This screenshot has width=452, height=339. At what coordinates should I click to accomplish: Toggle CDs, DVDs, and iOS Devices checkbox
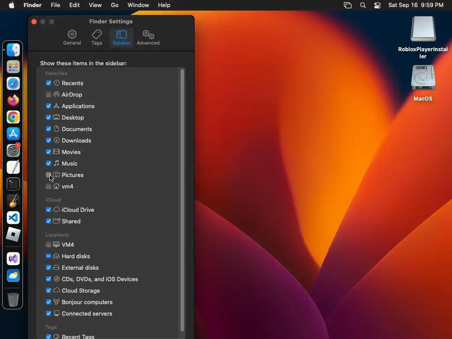point(49,279)
